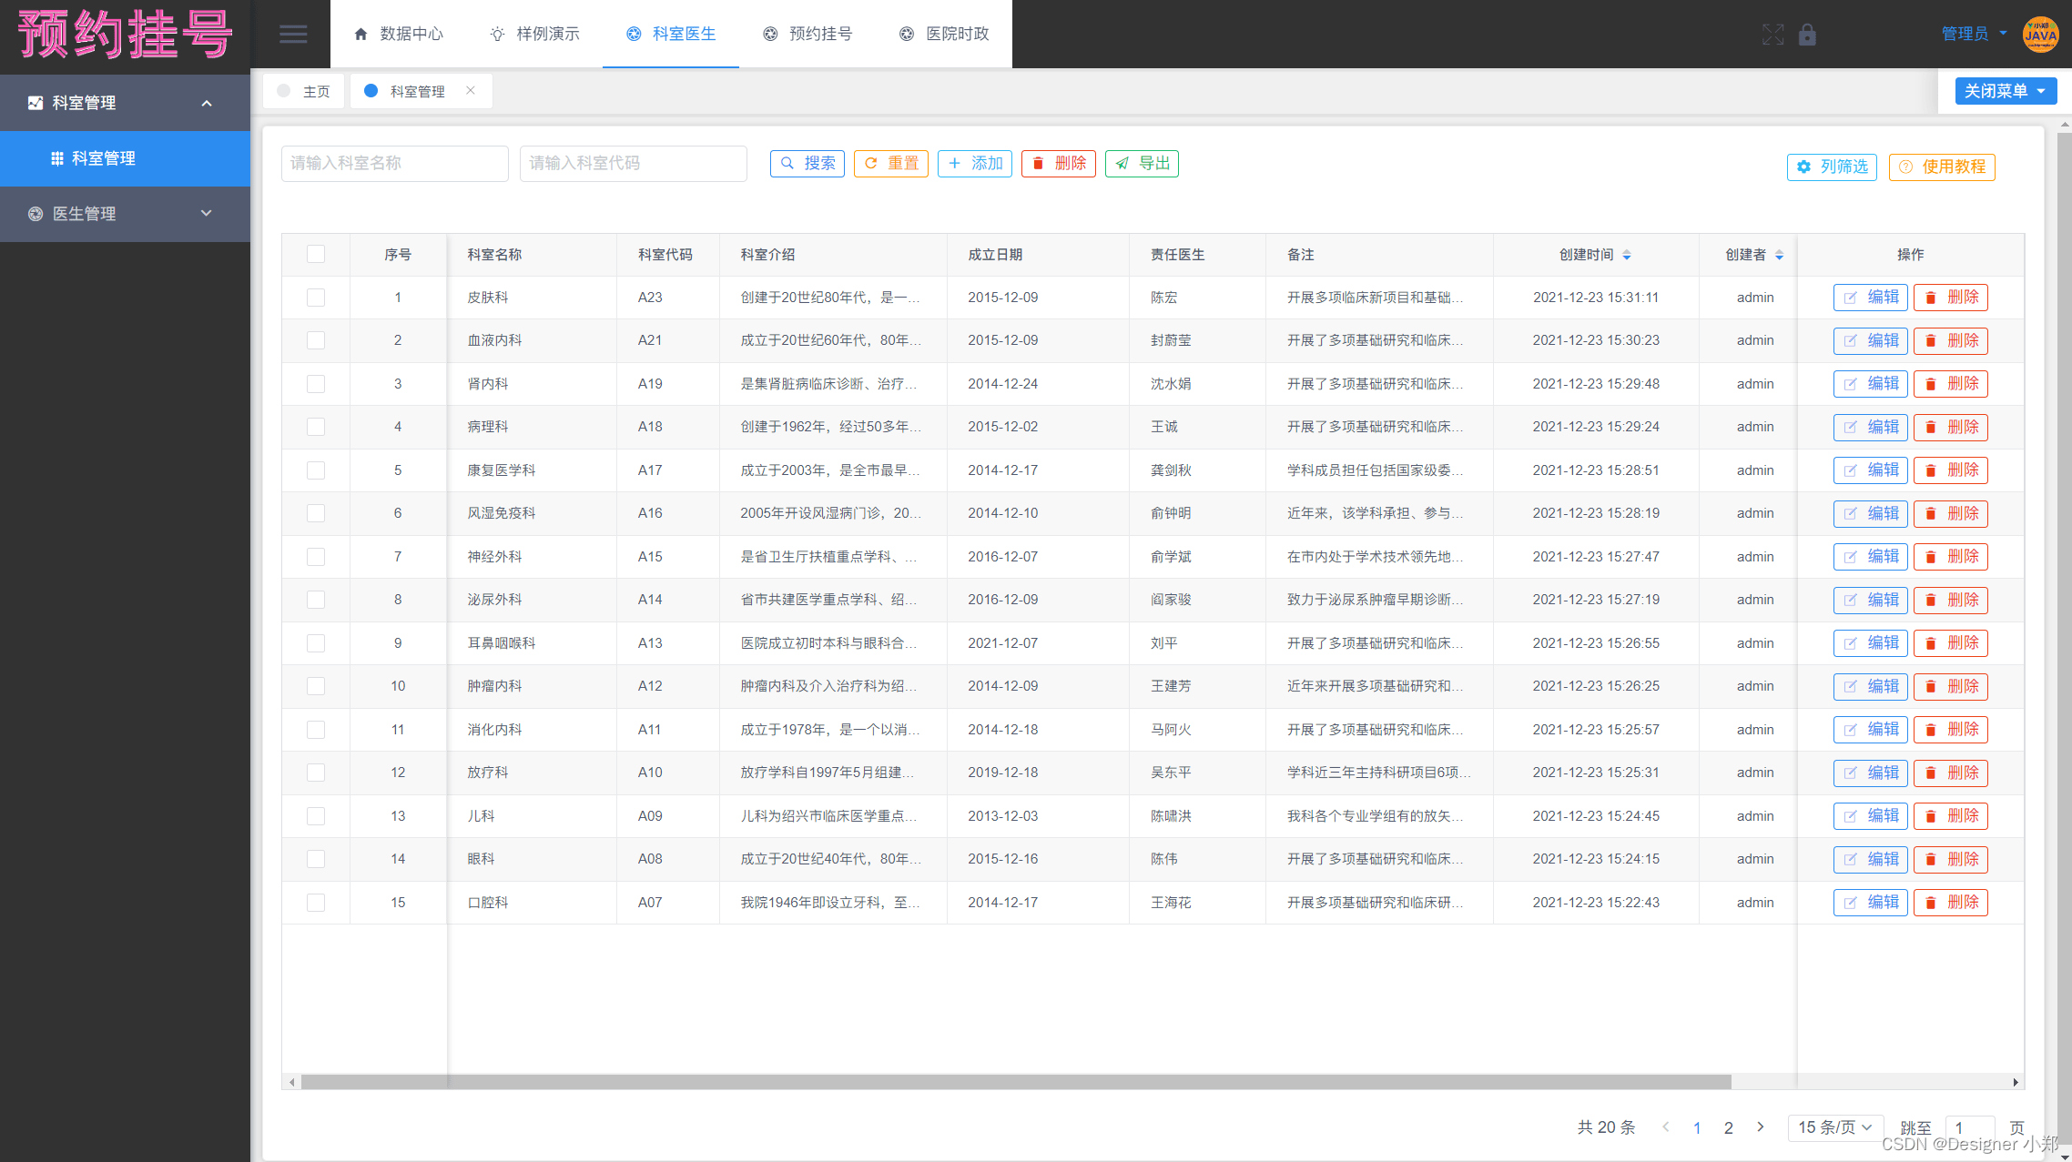The image size is (2072, 1162).
Task: Click the 重置 button
Action: [891, 163]
